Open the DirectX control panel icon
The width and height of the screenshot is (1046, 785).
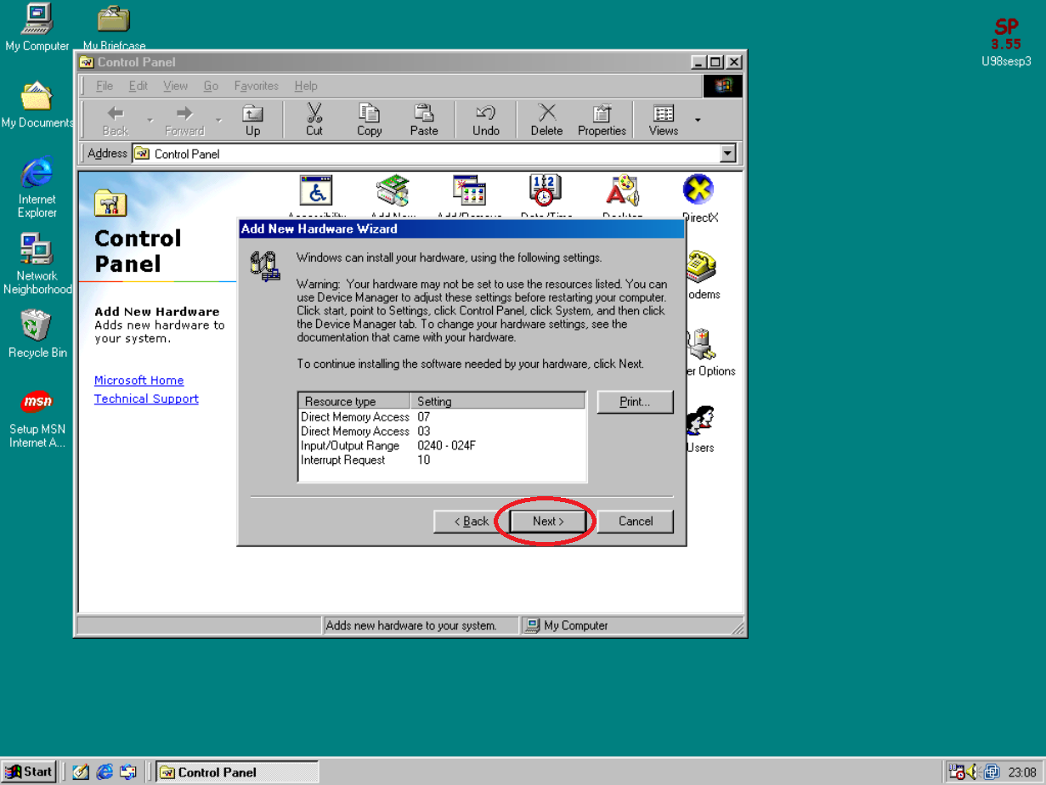[x=698, y=192]
